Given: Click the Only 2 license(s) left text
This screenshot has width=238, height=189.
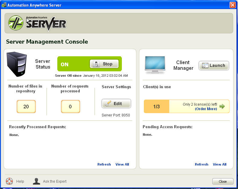Looking at the screenshot, I should point(200,104).
